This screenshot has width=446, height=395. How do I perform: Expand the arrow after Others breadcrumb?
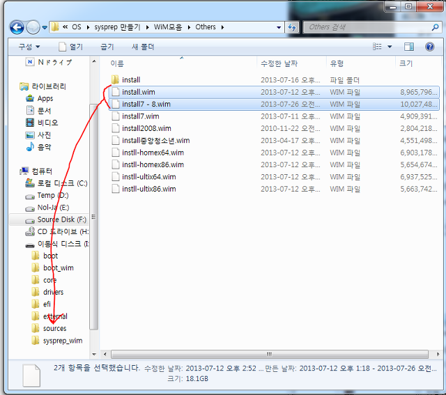click(222, 27)
